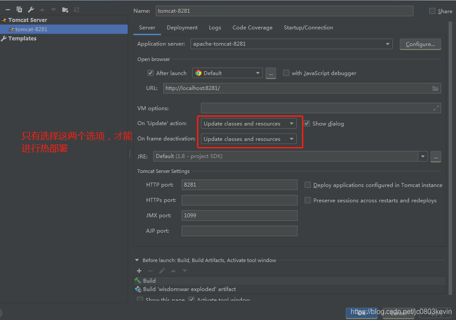The height and width of the screenshot is (320, 456).
Task: Enable with JavaScript debugger
Action: coord(286,73)
